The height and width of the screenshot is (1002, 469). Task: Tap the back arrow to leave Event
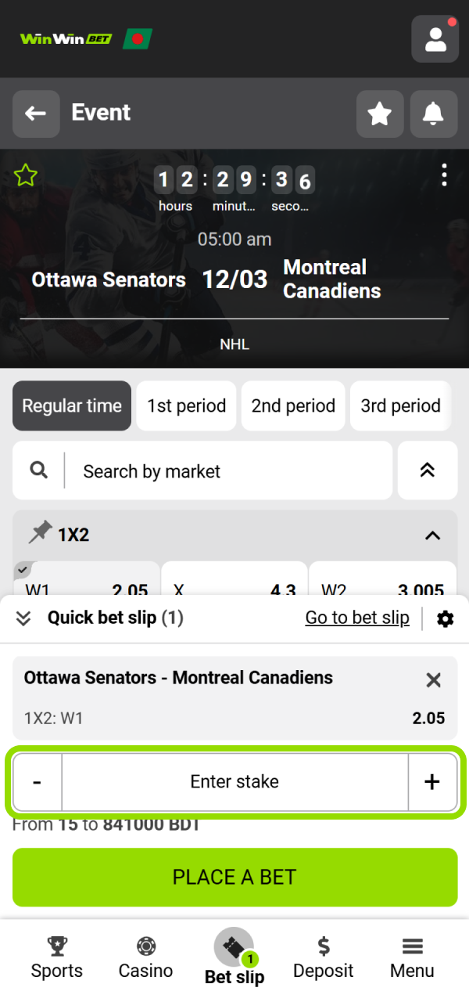click(36, 112)
